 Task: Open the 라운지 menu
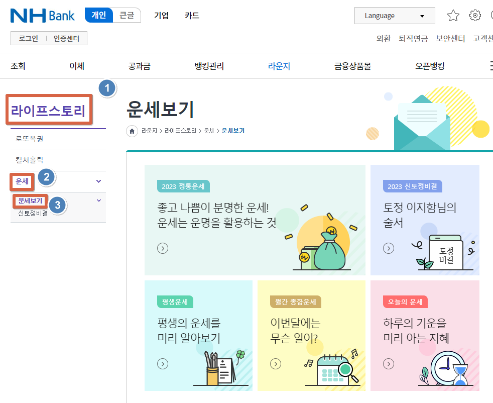[279, 66]
